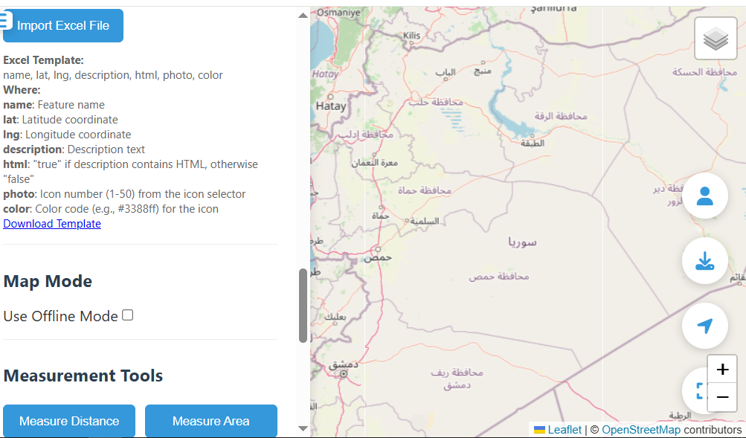Zoom in on the map
Viewport: 746px width, 438px height.
point(722,370)
